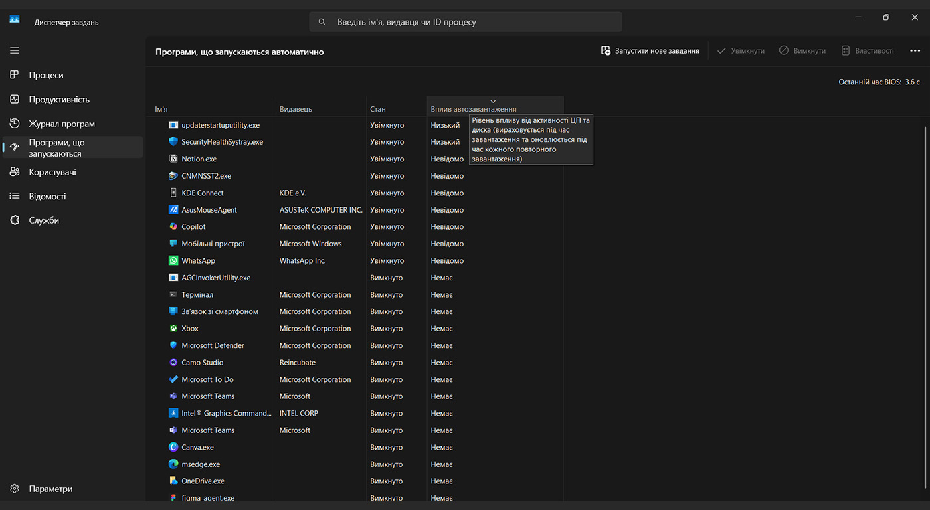The image size is (930, 510).
Task: Click the Microsoft To Do checkmark icon
Action: [x=173, y=379]
